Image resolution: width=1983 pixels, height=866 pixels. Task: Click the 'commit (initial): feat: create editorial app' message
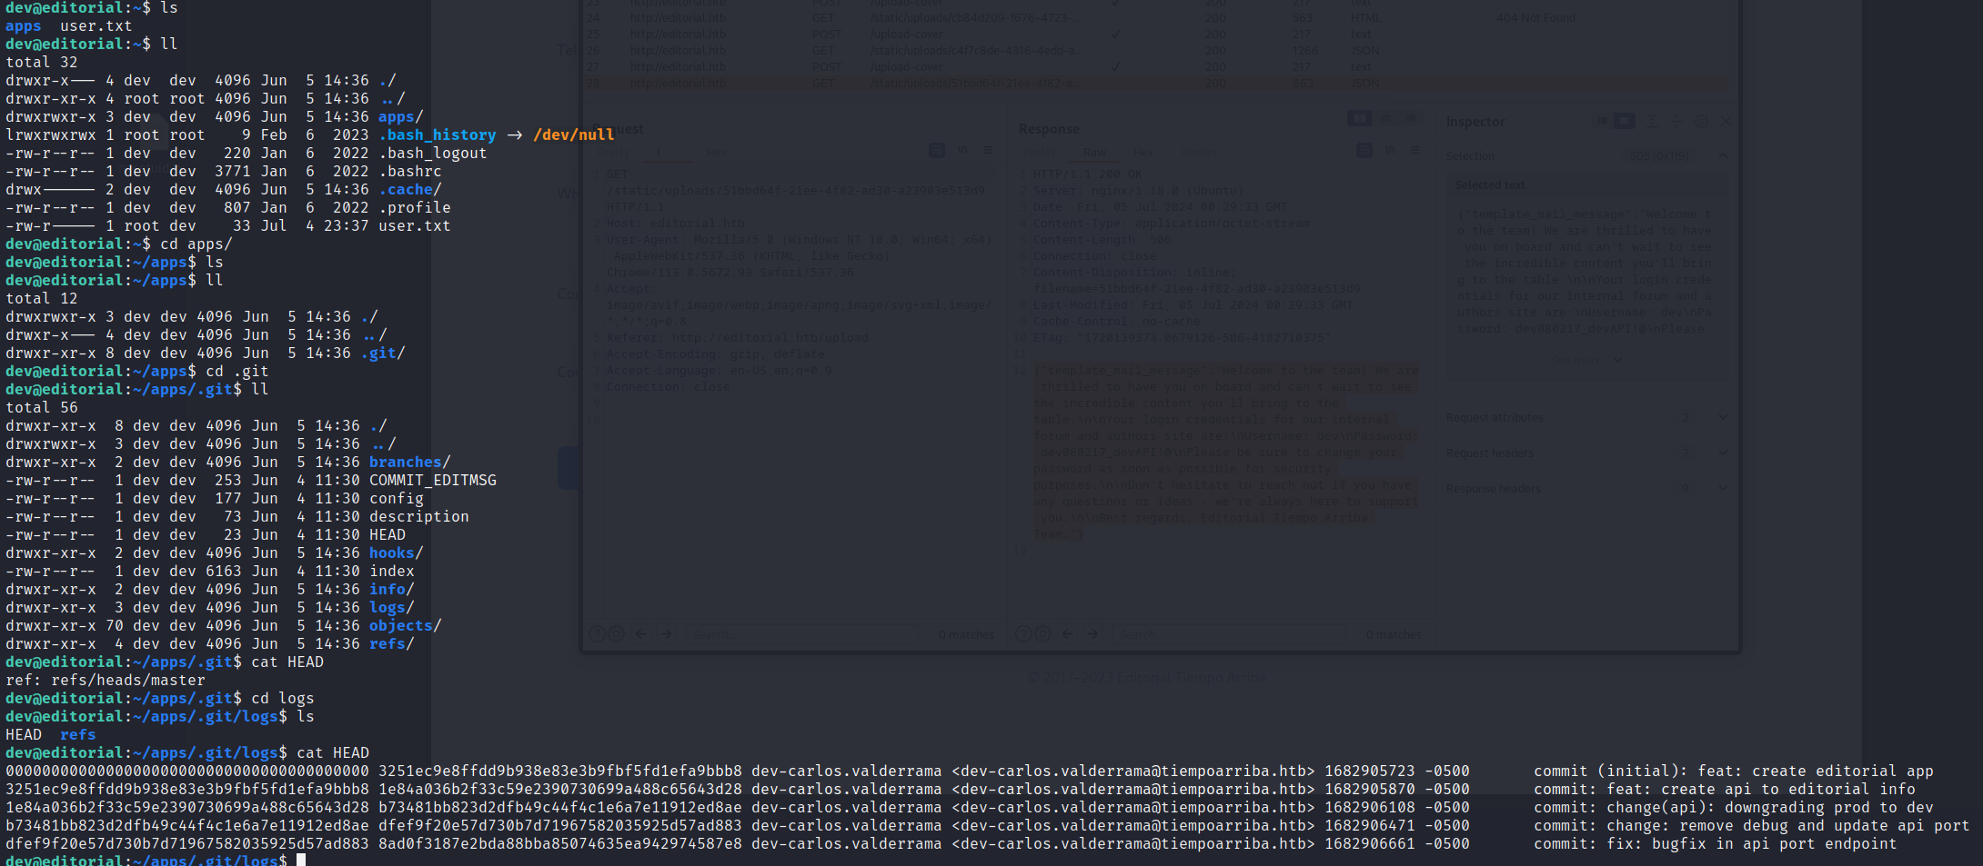1734,771
